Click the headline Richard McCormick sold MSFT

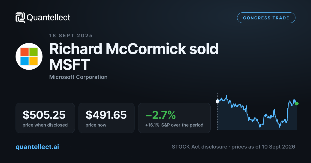(134, 57)
